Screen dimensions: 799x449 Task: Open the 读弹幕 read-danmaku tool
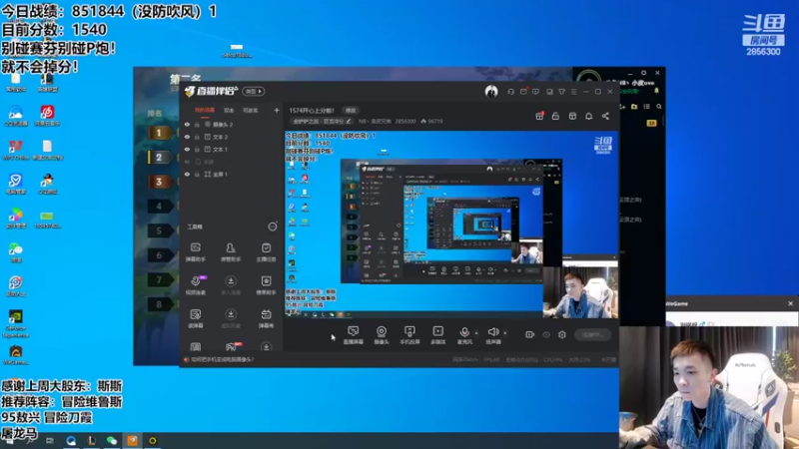(x=195, y=317)
